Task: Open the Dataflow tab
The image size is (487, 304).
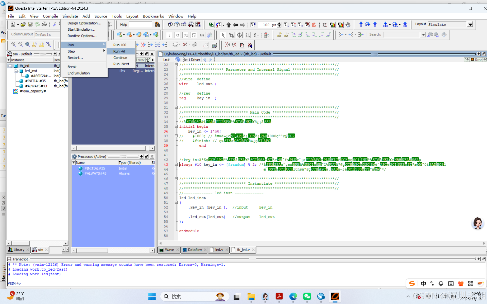Action: [x=195, y=250]
